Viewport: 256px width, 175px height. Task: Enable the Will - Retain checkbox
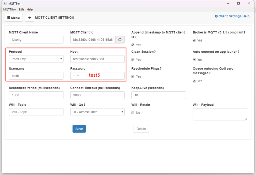click(133, 113)
